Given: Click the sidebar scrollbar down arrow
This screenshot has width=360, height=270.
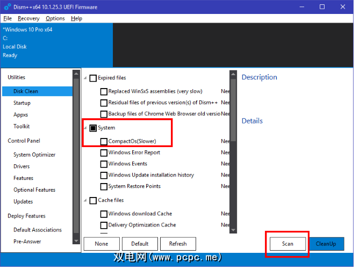Looking at the screenshot, I should [76, 241].
